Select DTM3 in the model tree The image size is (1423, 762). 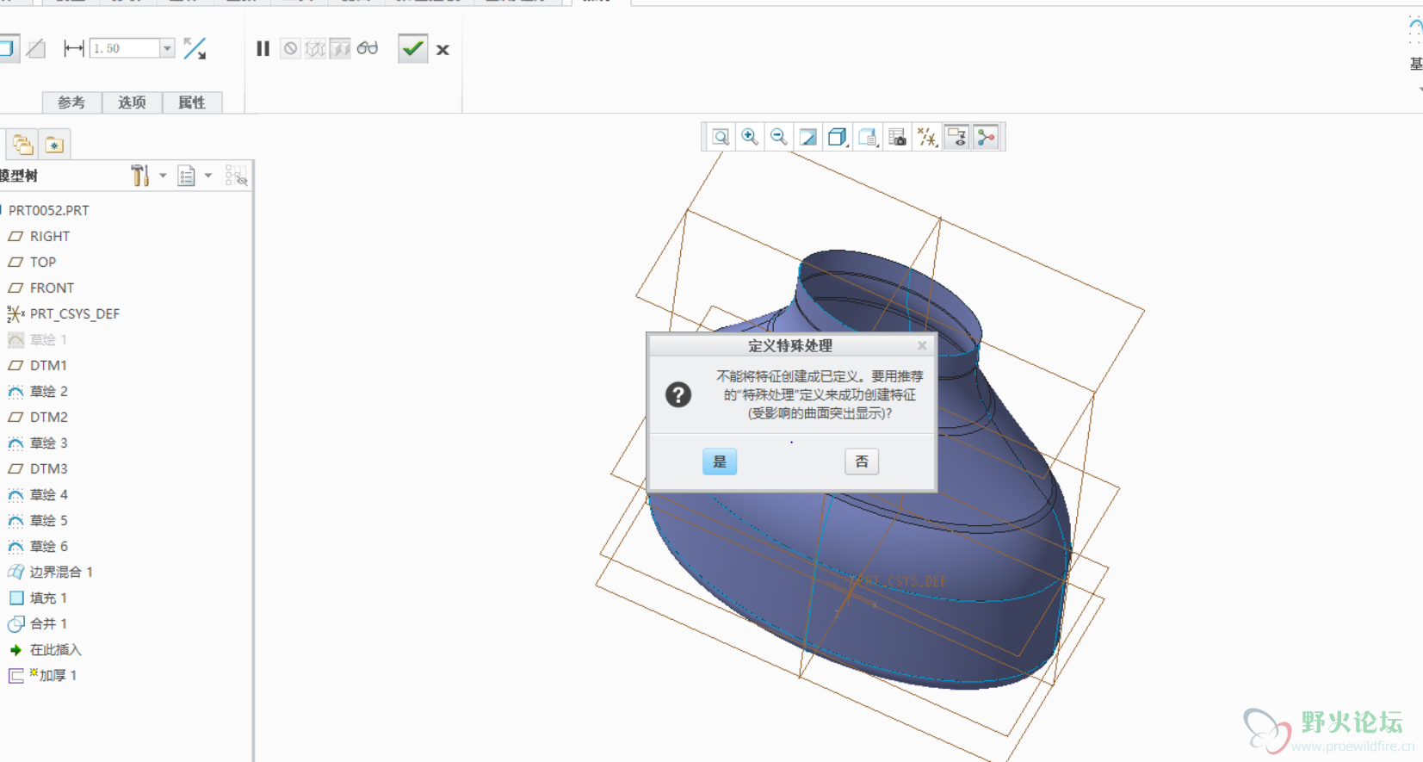point(48,468)
